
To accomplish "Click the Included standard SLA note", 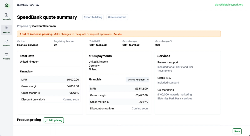I will point(168,83).
